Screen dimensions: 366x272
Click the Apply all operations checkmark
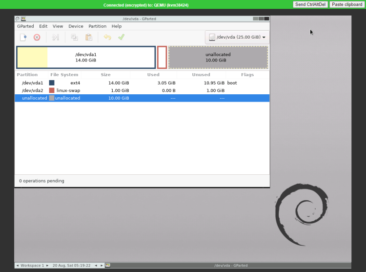click(122, 37)
